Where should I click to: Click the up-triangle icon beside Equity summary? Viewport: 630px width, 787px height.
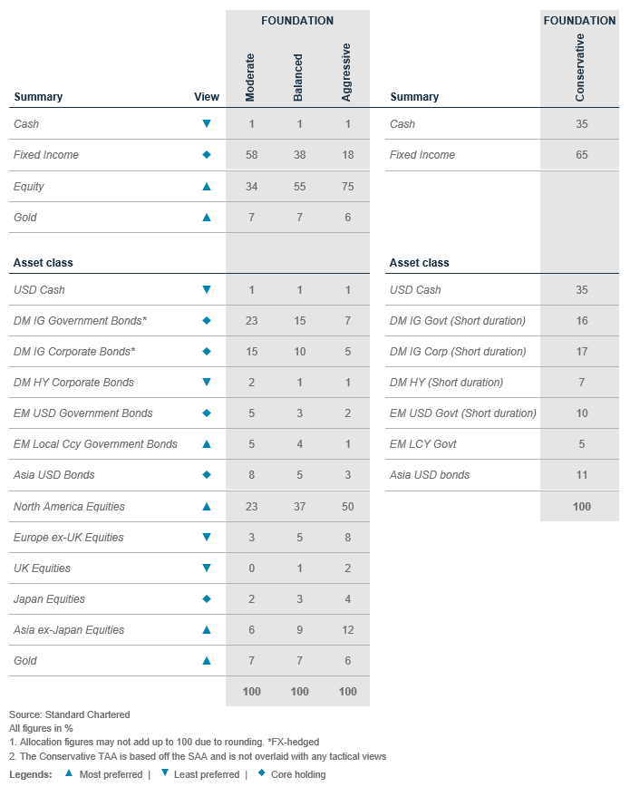click(x=207, y=186)
